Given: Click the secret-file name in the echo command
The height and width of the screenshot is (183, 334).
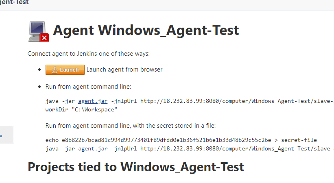Looking at the screenshot, I should [299, 140].
